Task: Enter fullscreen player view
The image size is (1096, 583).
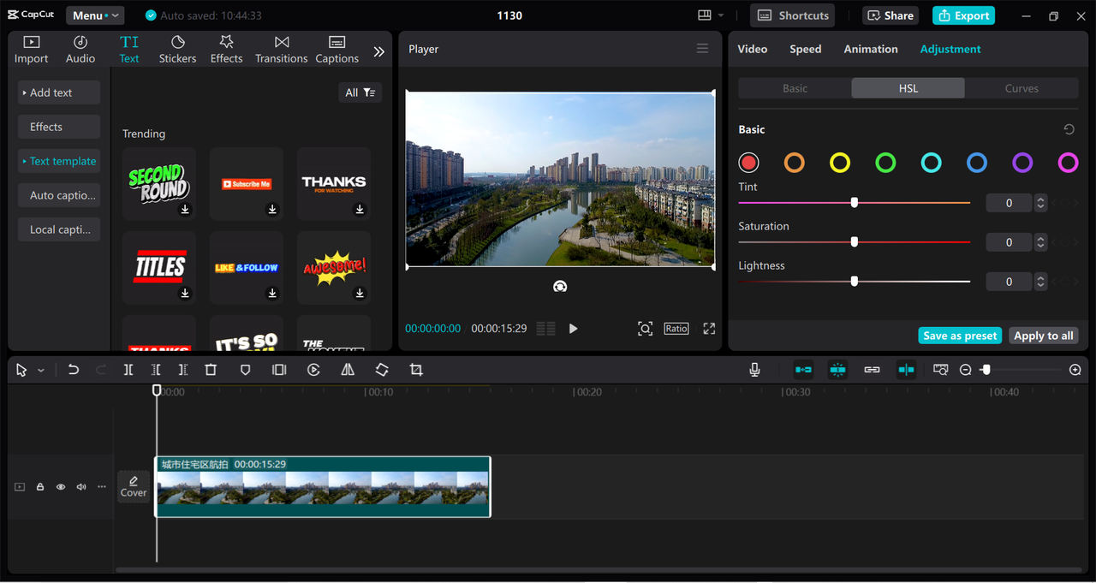Action: pyautogui.click(x=709, y=329)
